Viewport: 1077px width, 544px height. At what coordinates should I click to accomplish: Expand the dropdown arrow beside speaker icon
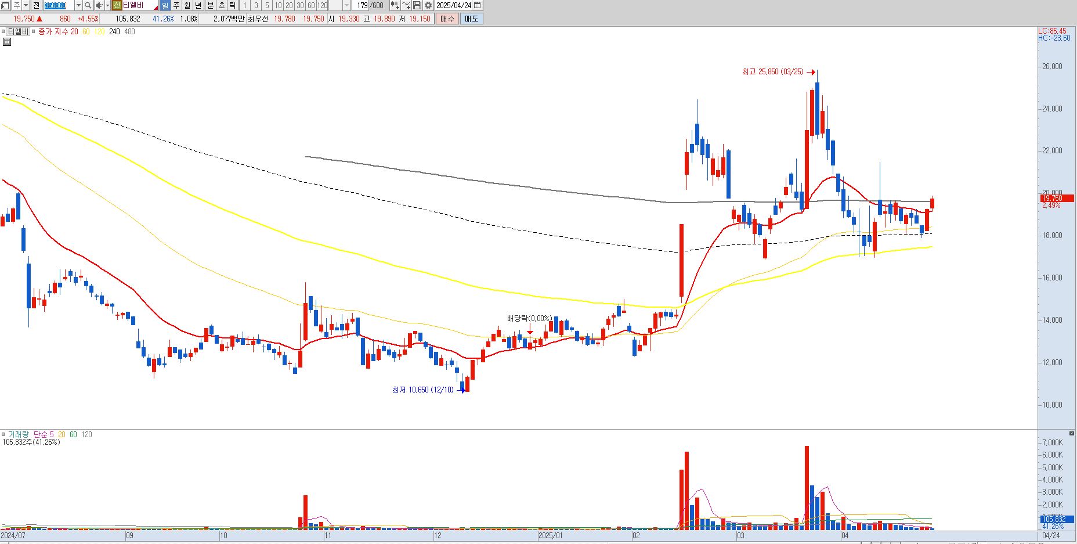pyautogui.click(x=107, y=5)
